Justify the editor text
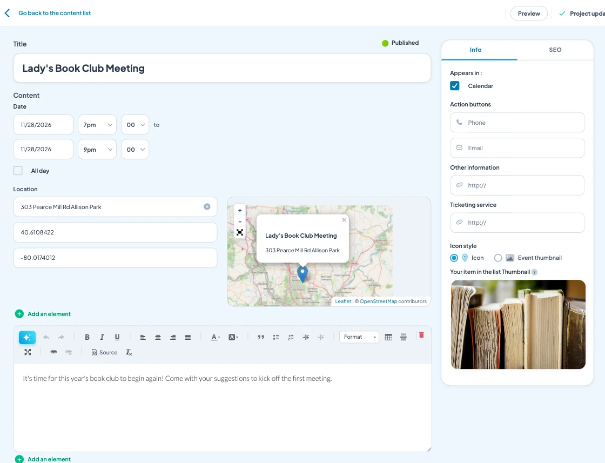The image size is (605, 463). coord(188,337)
